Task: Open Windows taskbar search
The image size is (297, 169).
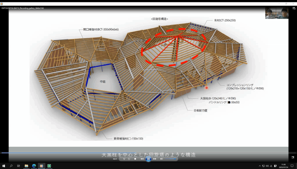Action: [11, 166]
